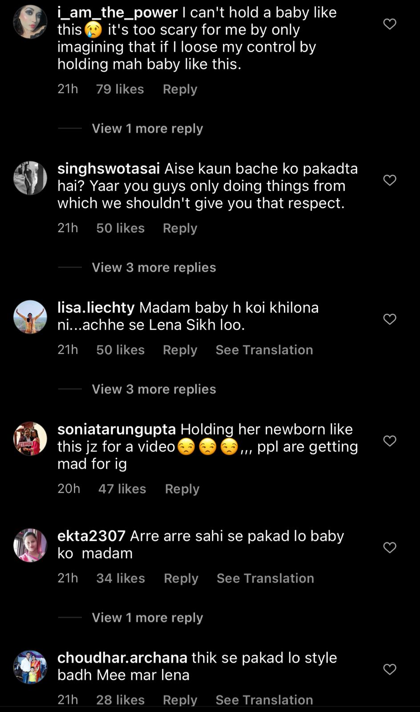
Task: Reply to soniatarungupta's comment
Action: (182, 489)
